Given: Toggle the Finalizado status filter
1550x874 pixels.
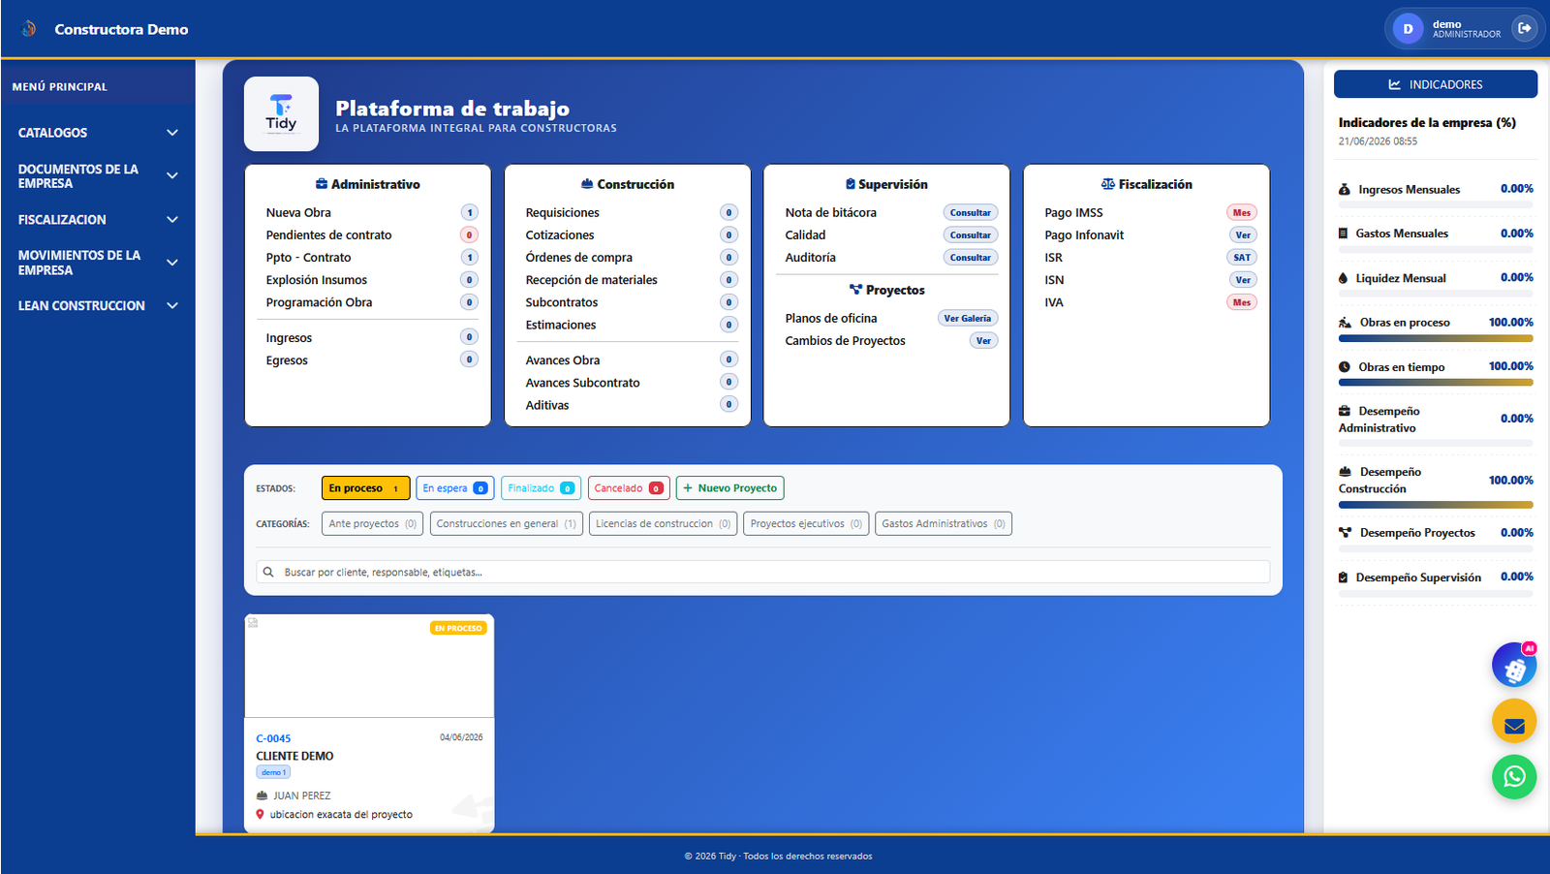Looking at the screenshot, I should (541, 488).
